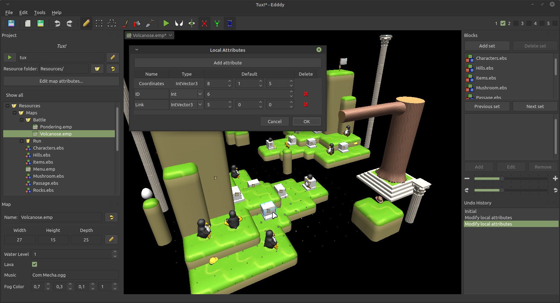Click the plus icon beside blocks slider

tap(555, 178)
